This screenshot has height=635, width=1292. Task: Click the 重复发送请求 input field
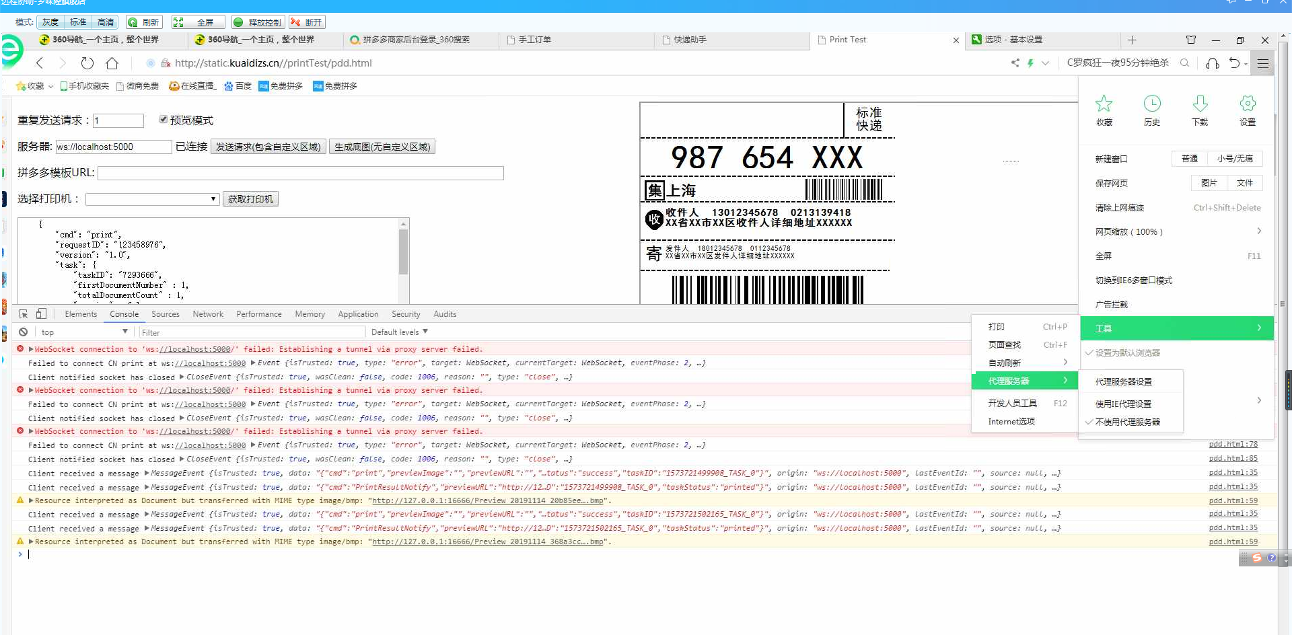coord(118,120)
